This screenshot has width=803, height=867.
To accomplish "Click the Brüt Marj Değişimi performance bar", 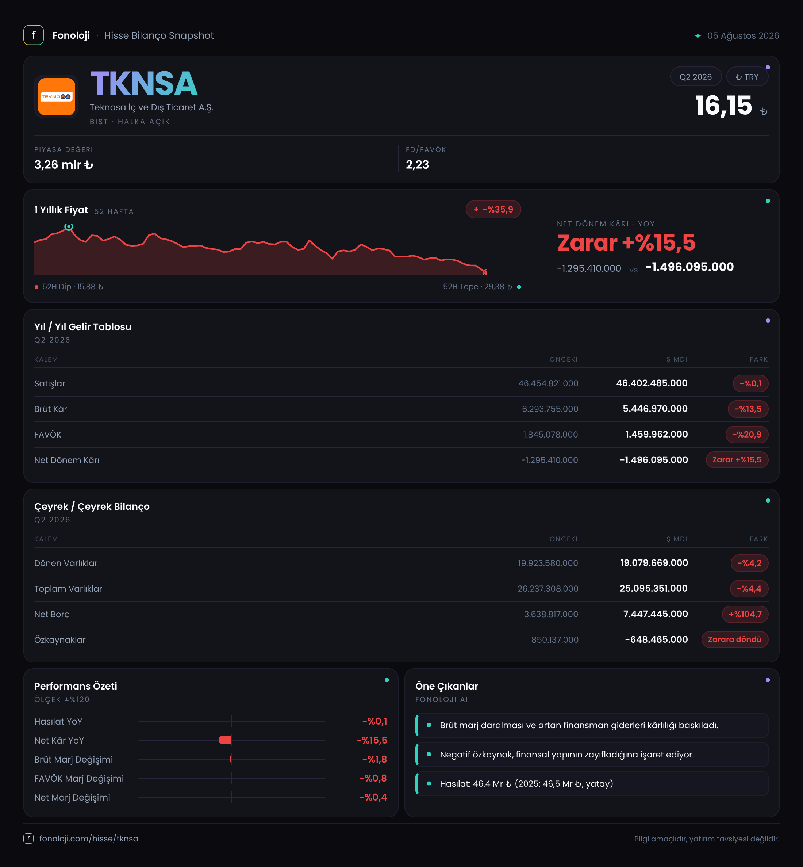I will click(x=231, y=759).
